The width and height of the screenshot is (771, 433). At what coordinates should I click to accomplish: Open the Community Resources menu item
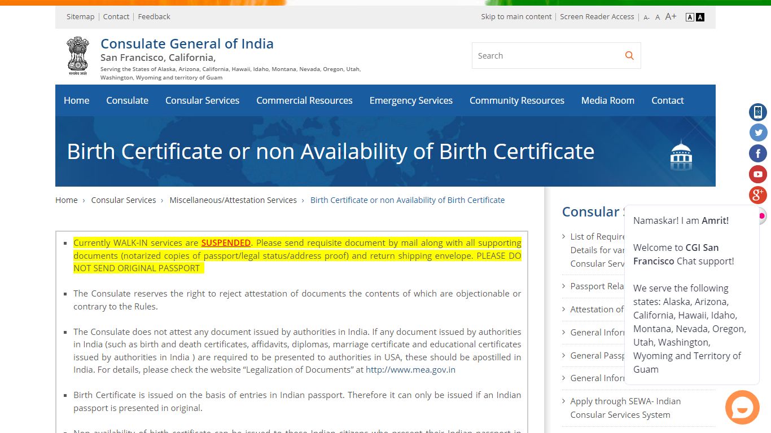click(517, 100)
